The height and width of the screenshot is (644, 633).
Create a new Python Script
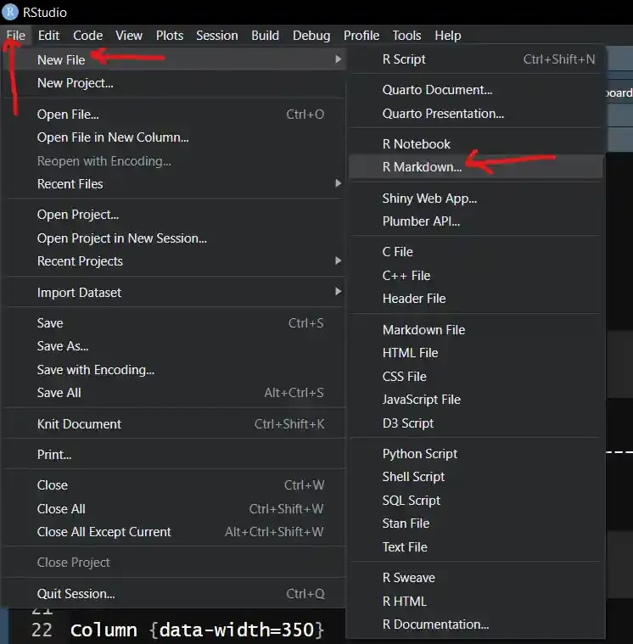click(477, 454)
